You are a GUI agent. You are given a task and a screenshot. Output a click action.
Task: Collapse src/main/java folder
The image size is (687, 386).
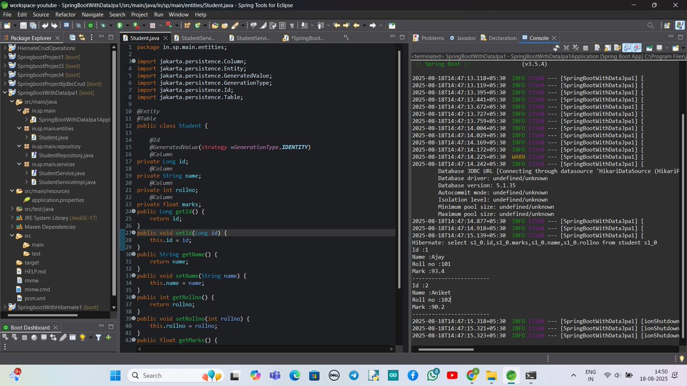(x=11, y=102)
